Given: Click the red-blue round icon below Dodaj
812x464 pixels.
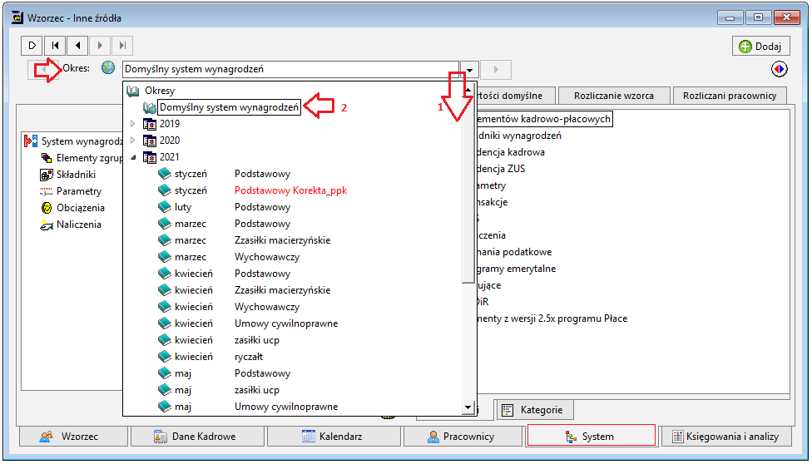Looking at the screenshot, I should (780, 69).
